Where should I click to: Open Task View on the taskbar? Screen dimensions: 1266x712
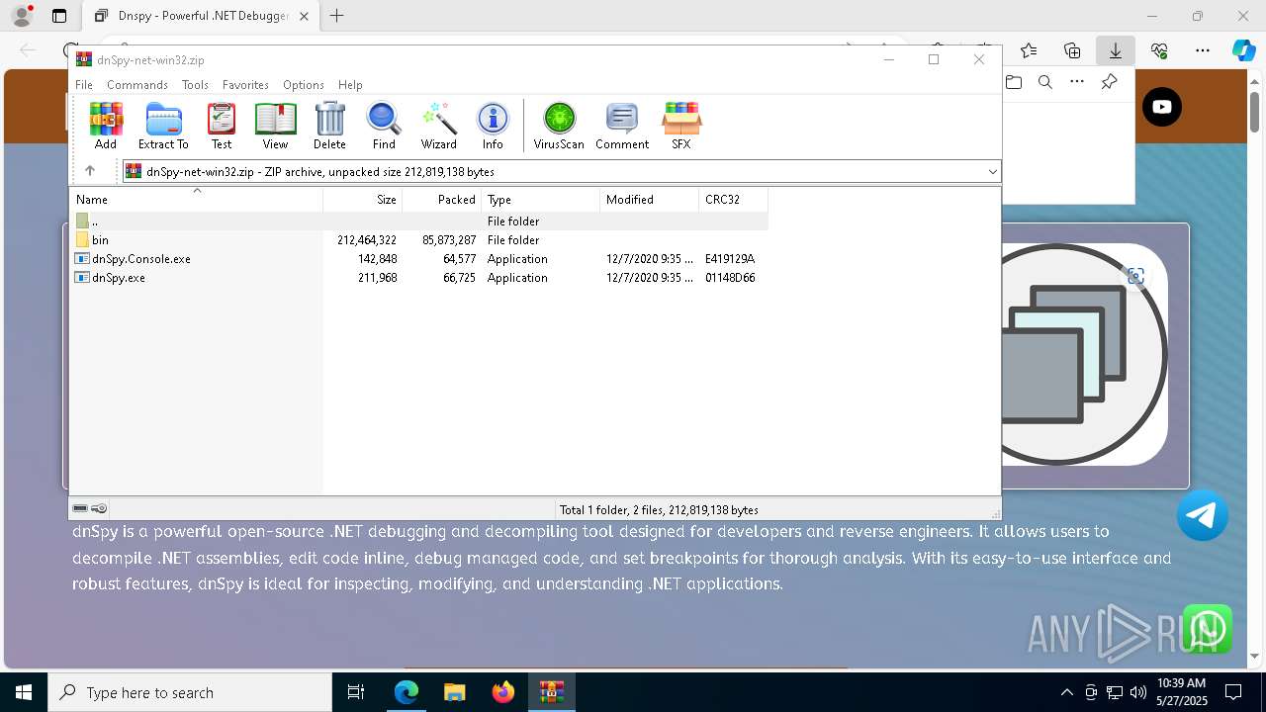tap(356, 692)
